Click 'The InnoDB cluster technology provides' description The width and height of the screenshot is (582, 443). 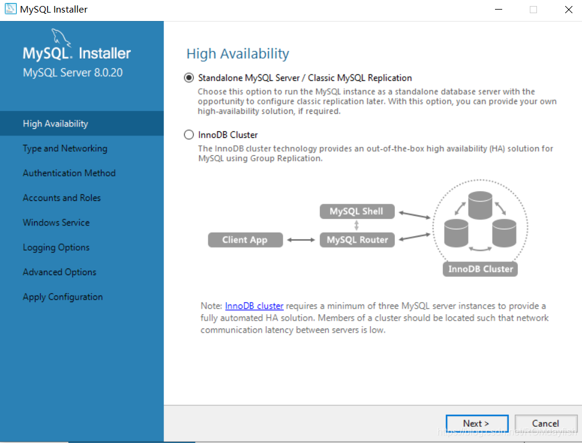point(376,153)
